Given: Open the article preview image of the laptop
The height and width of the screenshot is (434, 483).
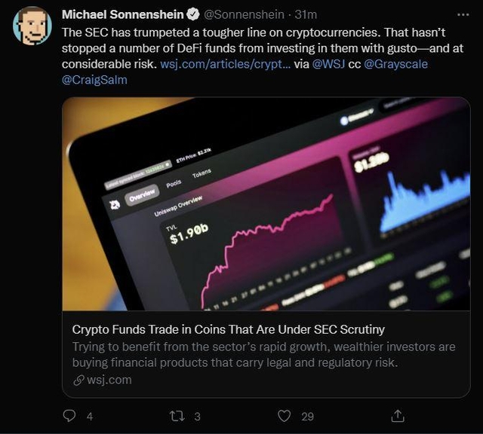Looking at the screenshot, I should (266, 203).
